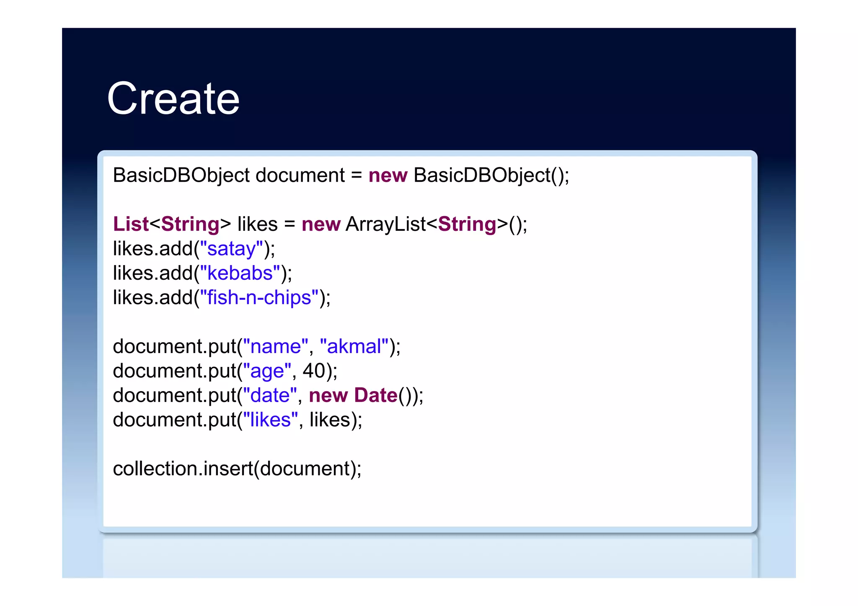Click the bold "Date" class name

[375, 395]
